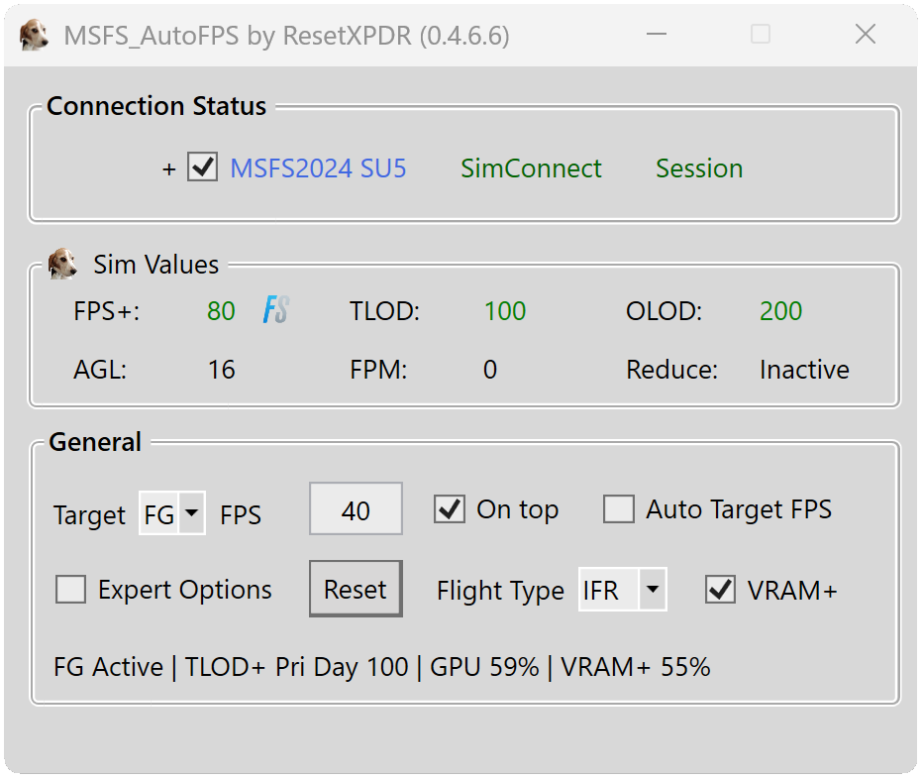This screenshot has width=921, height=779.
Task: Click the target FPS field showing 40
Action: [356, 509]
